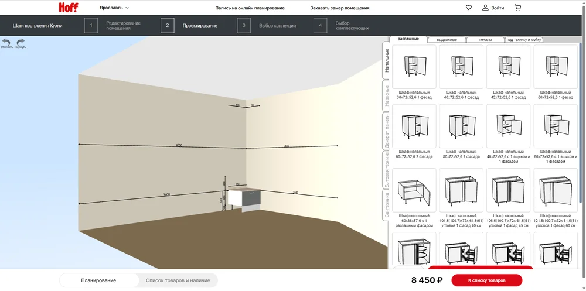
Task: Click the redo arrow (вернуть)
Action: pyautogui.click(x=21, y=43)
